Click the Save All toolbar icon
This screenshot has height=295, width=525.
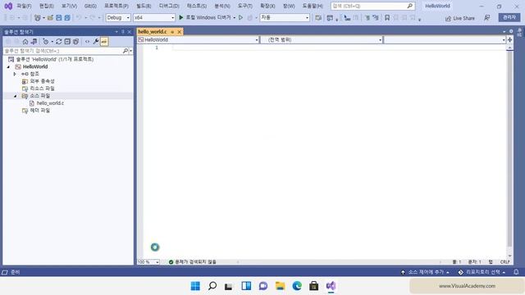click(67, 18)
